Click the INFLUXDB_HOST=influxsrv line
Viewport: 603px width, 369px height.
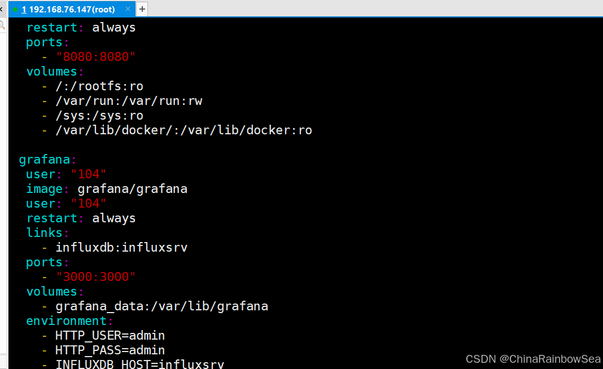click(x=139, y=364)
